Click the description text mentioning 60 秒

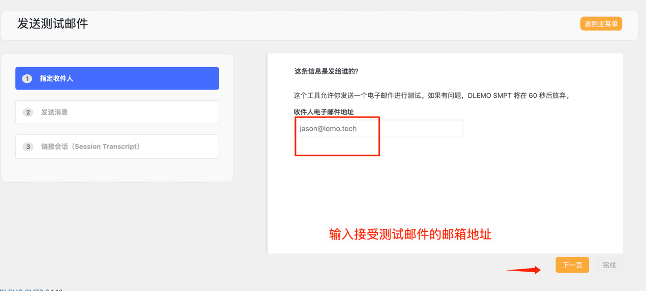pyautogui.click(x=432, y=96)
